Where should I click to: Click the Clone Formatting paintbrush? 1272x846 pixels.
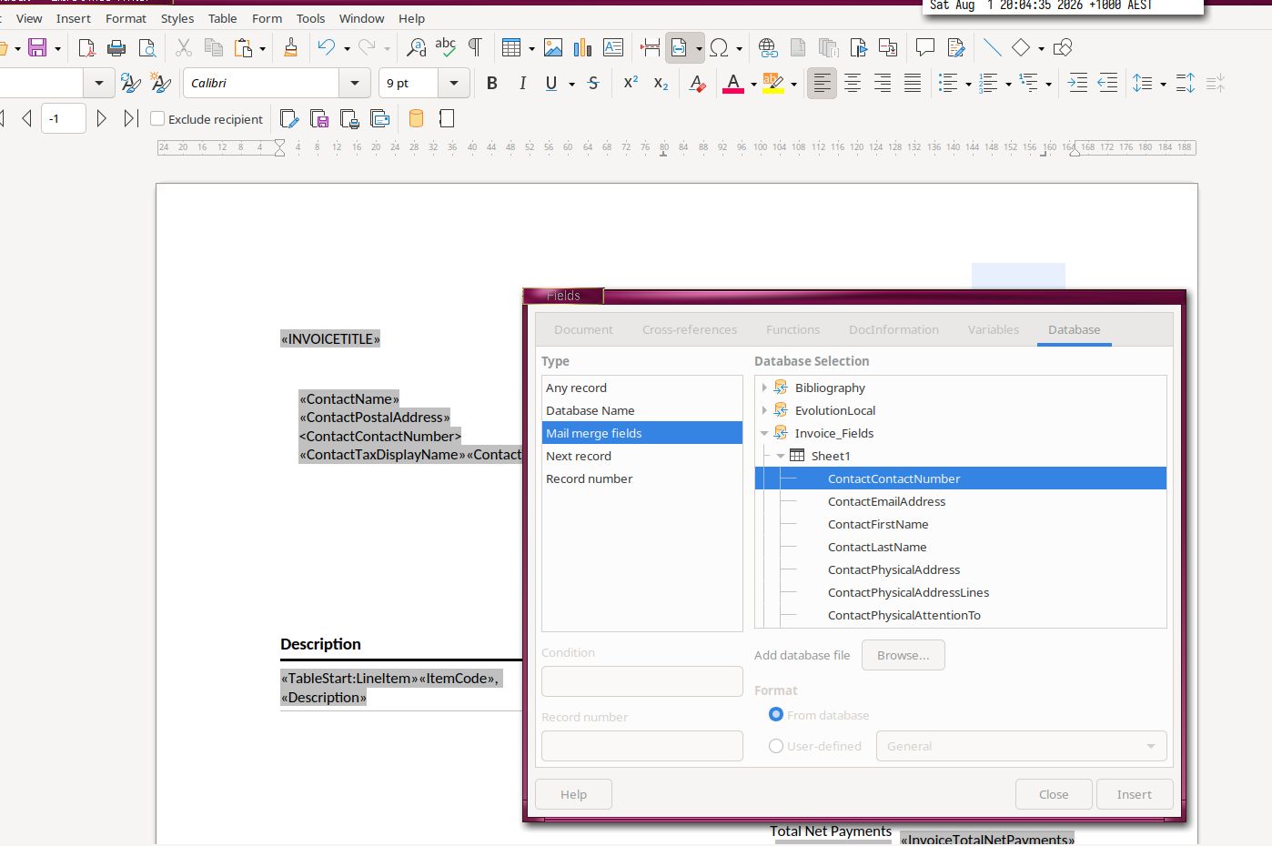tap(290, 47)
